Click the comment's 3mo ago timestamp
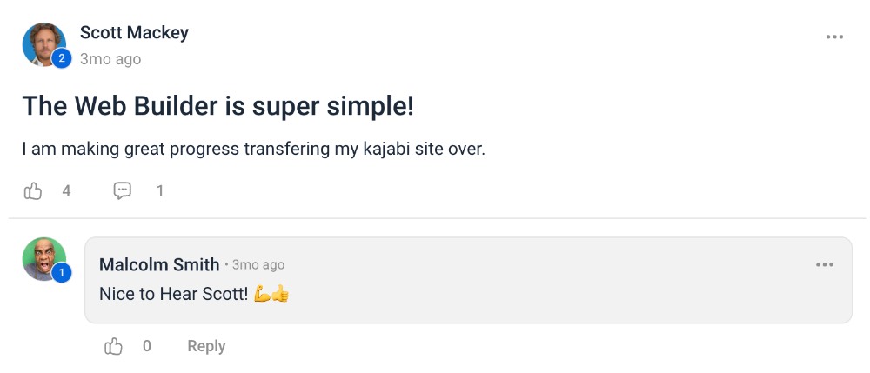870x373 pixels. coord(258,265)
